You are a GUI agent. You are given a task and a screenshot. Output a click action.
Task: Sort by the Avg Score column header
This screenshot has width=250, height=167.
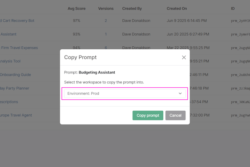77,9
